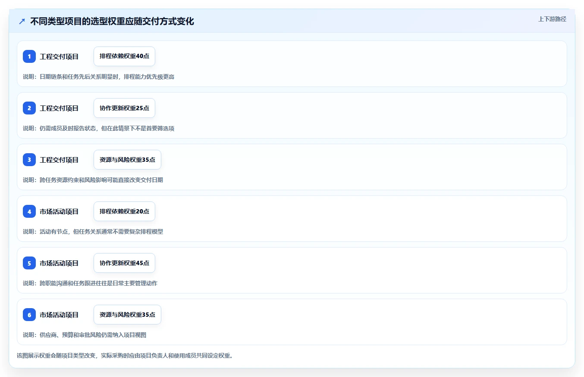Viewport: 584px width, 377px height.
Task: Select step number badge 6
Action: (29, 315)
